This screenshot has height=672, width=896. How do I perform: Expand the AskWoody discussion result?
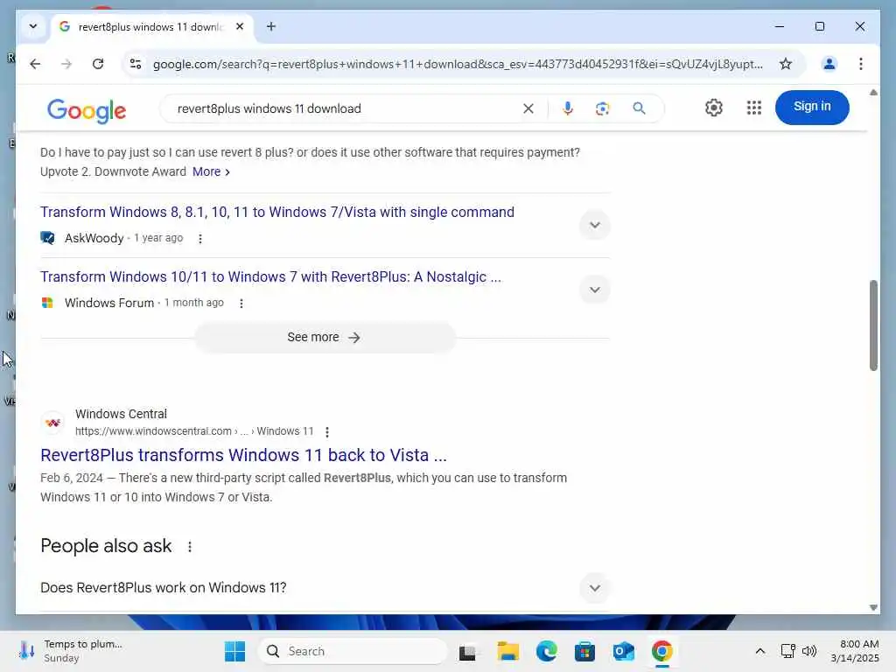[595, 225]
